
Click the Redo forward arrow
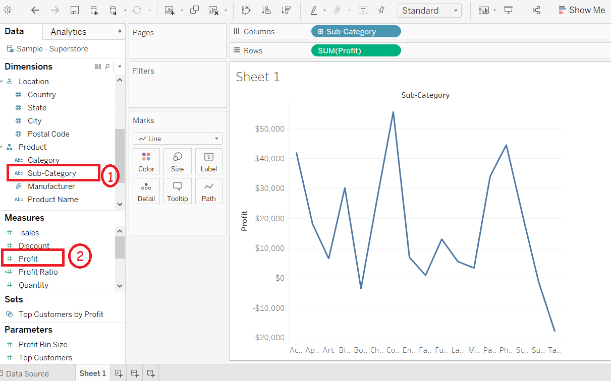55,10
